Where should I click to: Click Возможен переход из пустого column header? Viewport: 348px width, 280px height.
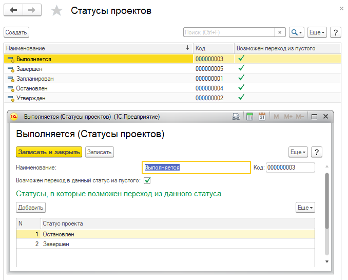click(x=287, y=48)
